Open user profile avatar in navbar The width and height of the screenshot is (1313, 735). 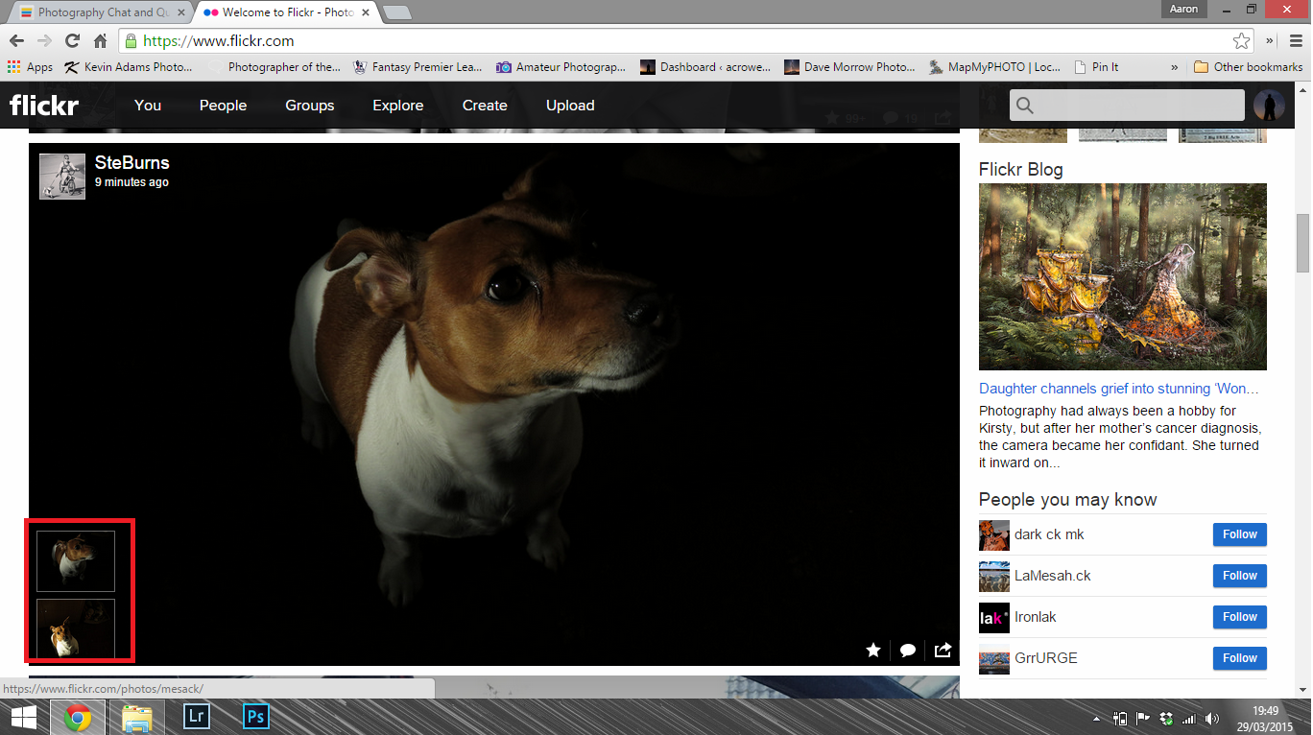pyautogui.click(x=1269, y=106)
